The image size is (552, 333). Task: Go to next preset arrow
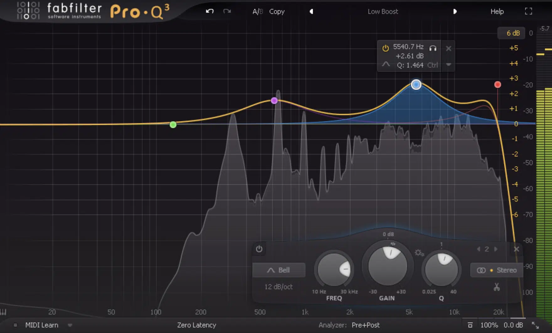[x=455, y=12]
